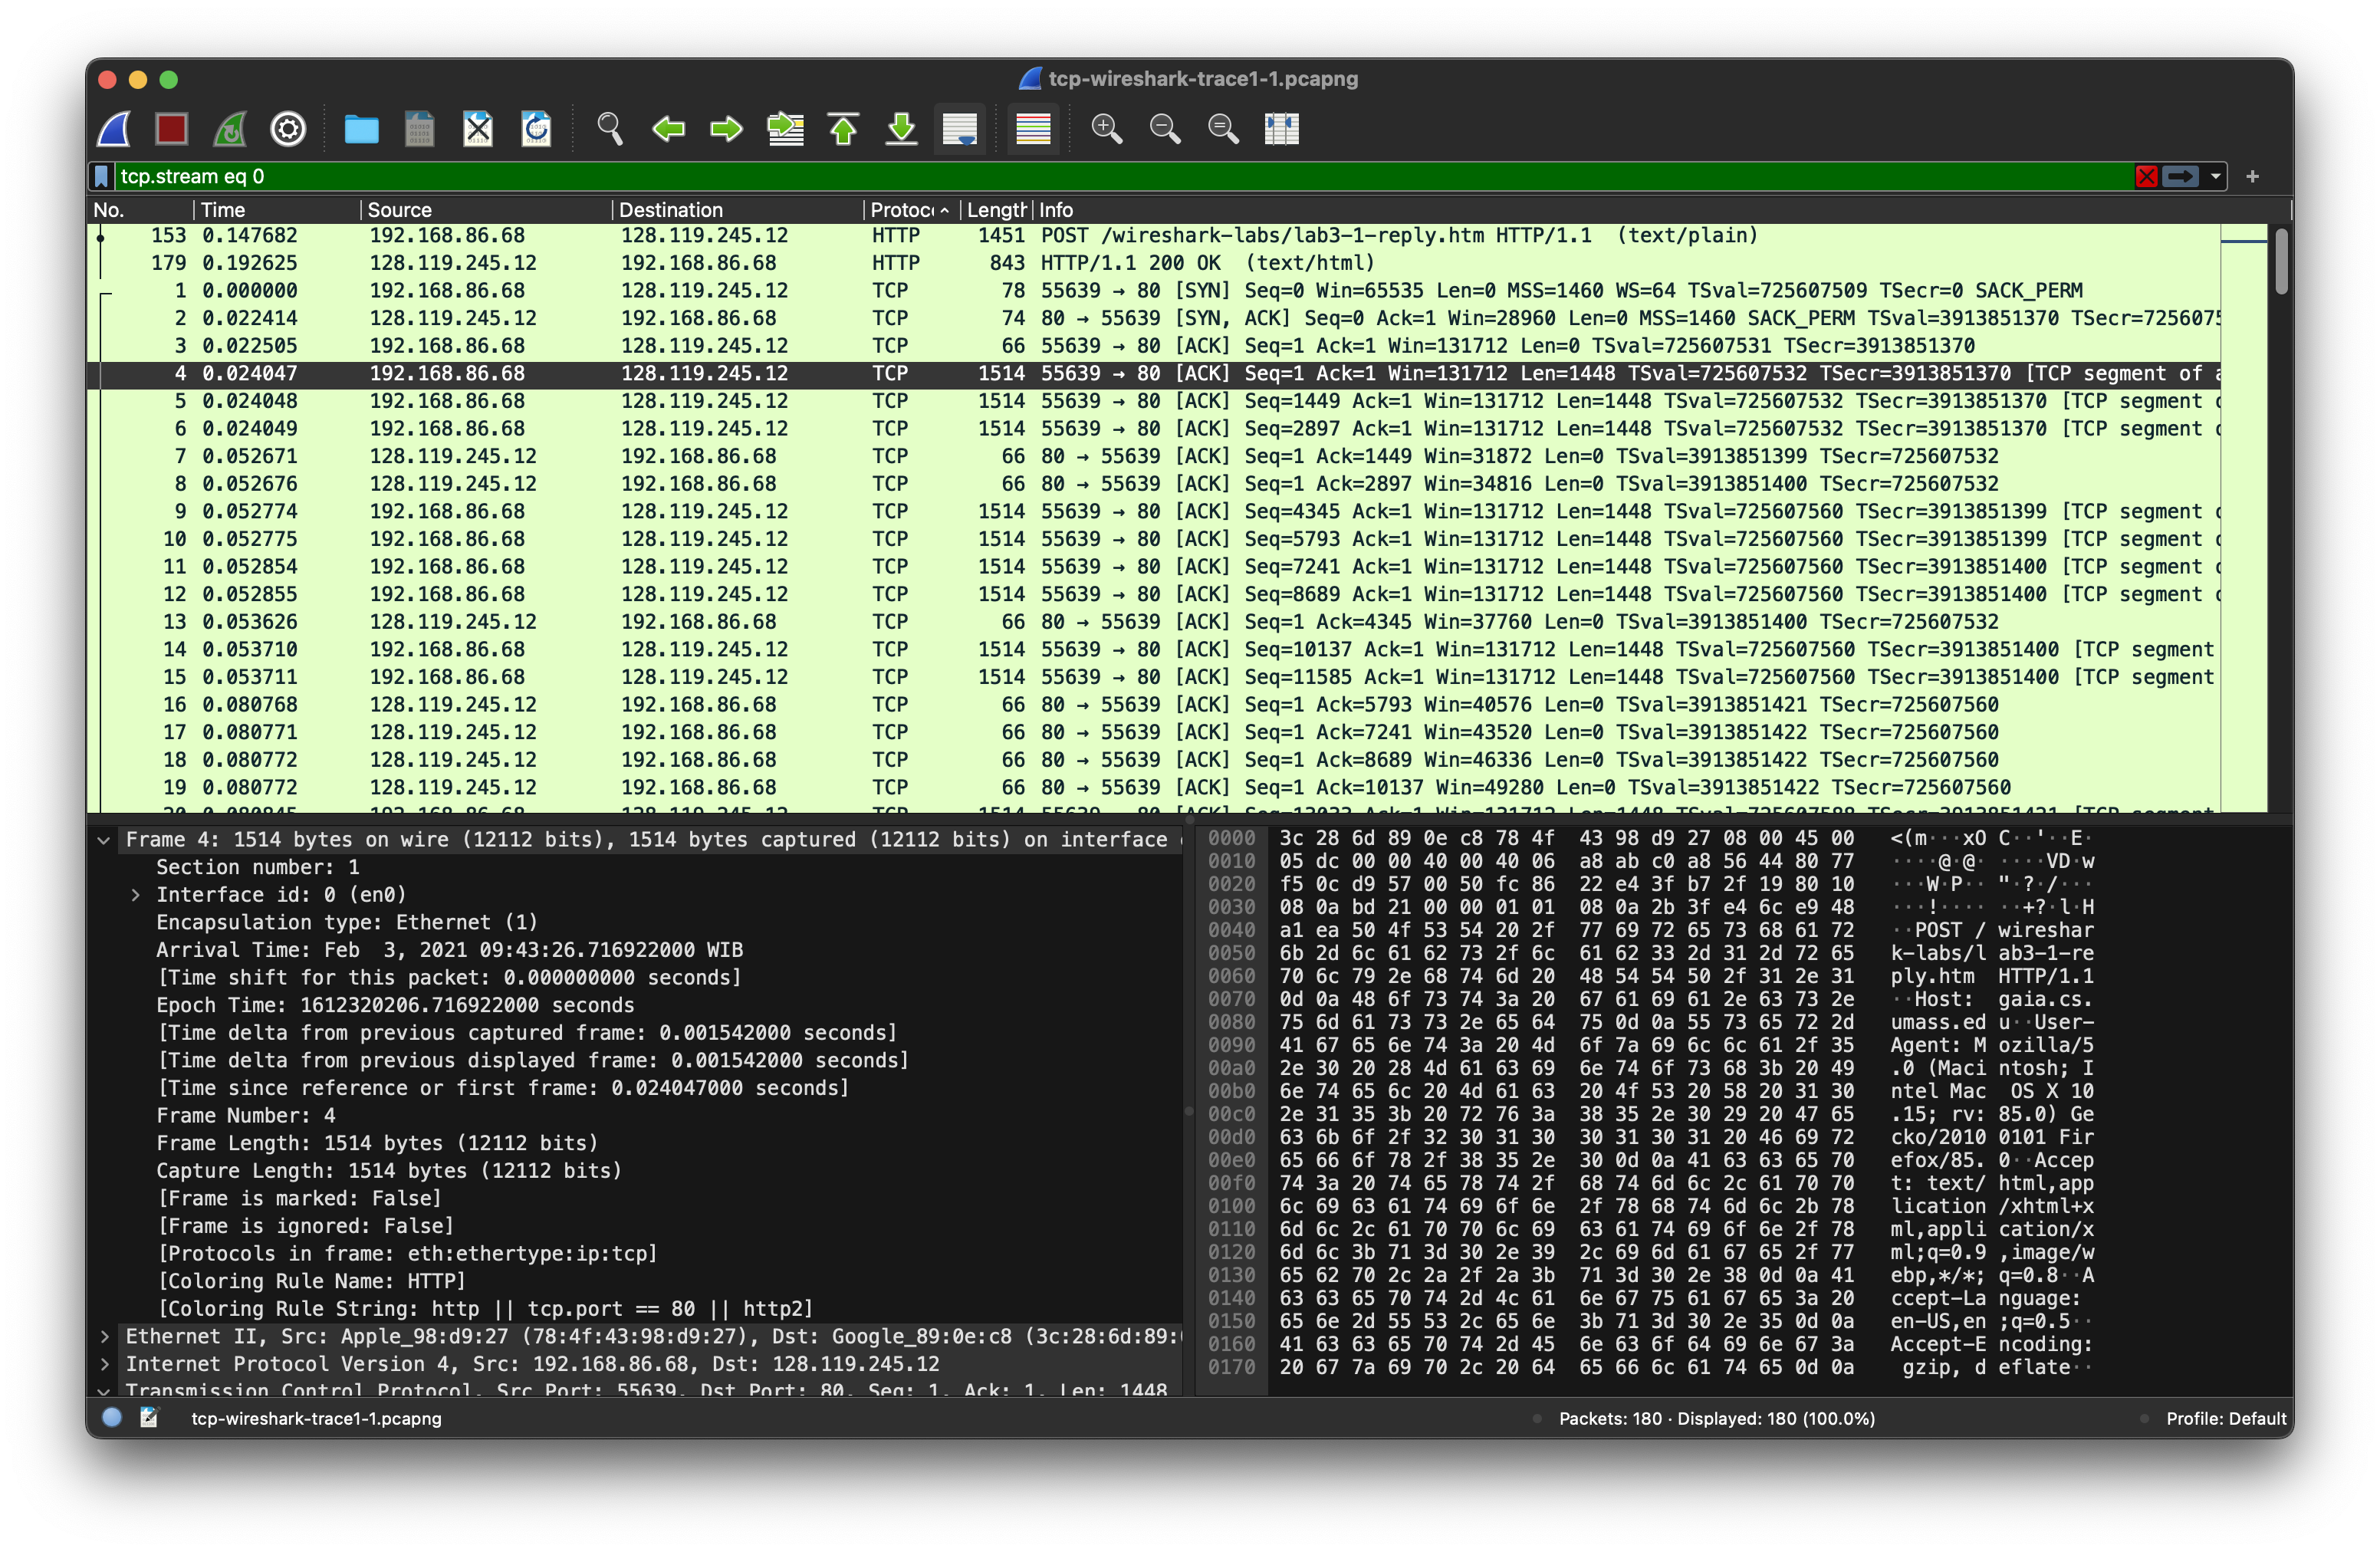Click Resize columns to fit icon
The height and width of the screenshot is (1552, 2380).
coord(1281,129)
